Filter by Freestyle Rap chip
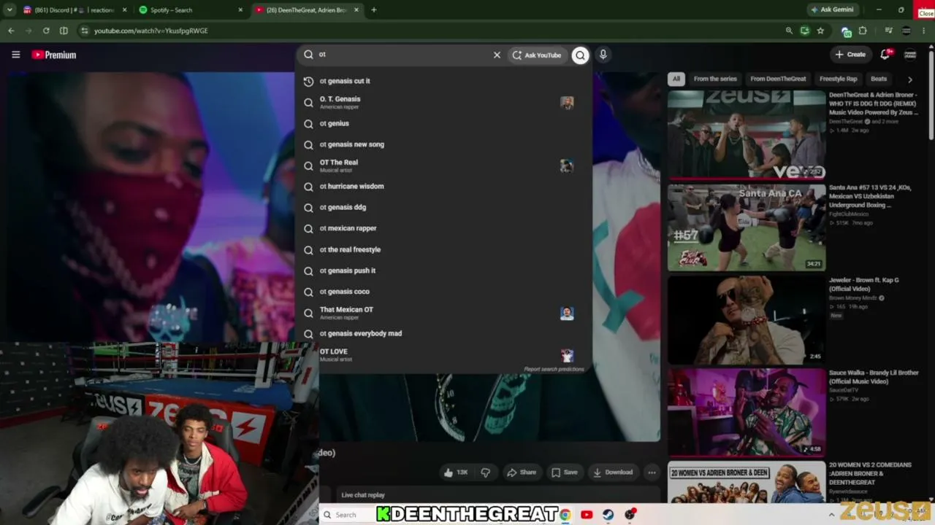The image size is (935, 525). (x=838, y=79)
